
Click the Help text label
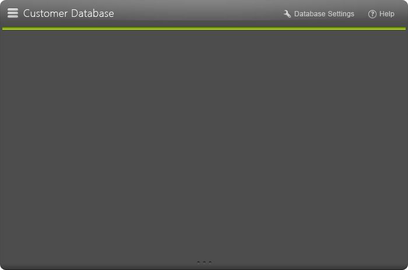(x=386, y=14)
